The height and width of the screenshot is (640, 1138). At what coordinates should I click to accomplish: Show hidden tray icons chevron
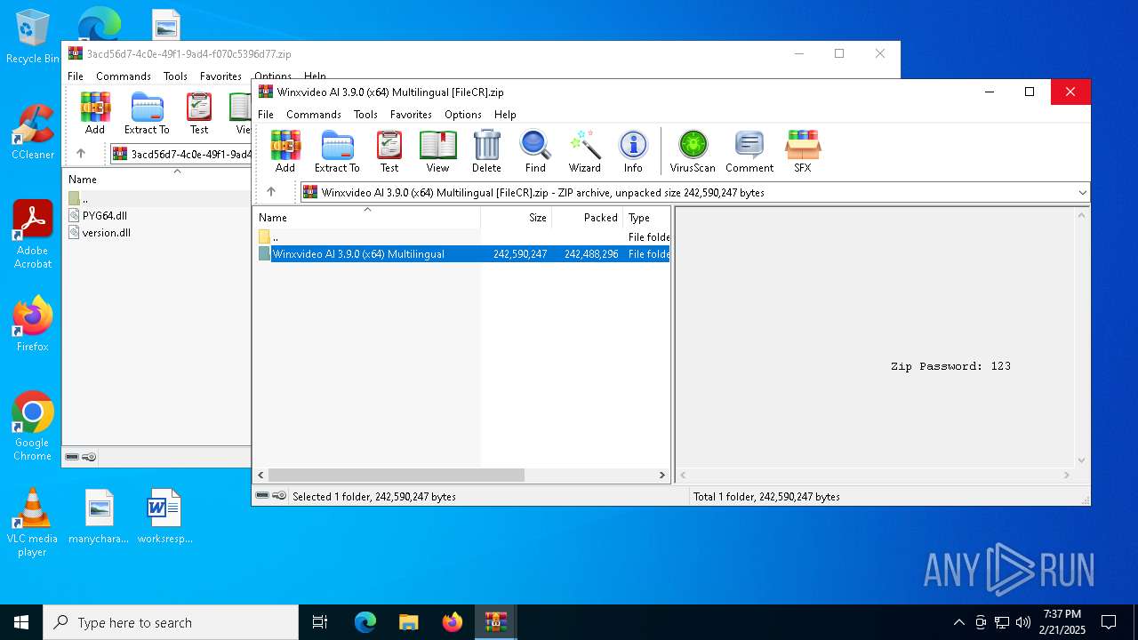point(958,622)
